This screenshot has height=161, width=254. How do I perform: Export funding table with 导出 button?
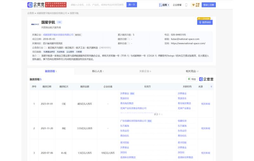click(192, 79)
